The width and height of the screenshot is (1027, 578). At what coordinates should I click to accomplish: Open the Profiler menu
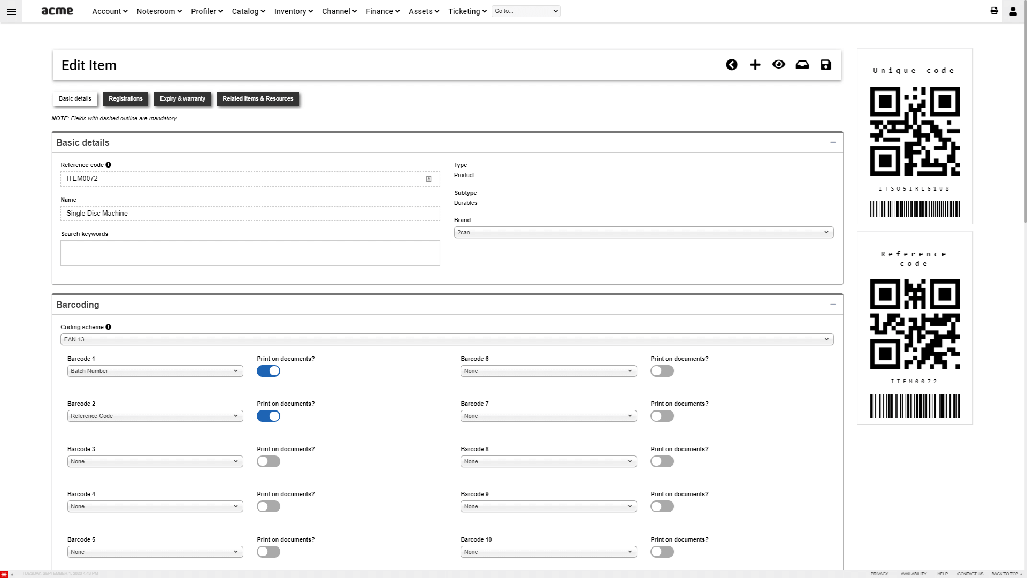click(206, 11)
